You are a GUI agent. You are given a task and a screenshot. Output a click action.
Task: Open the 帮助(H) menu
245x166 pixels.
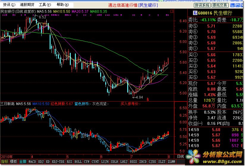point(63,5)
